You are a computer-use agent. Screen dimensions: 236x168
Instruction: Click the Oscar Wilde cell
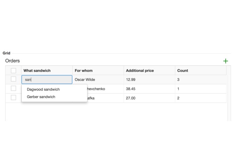point(98,80)
